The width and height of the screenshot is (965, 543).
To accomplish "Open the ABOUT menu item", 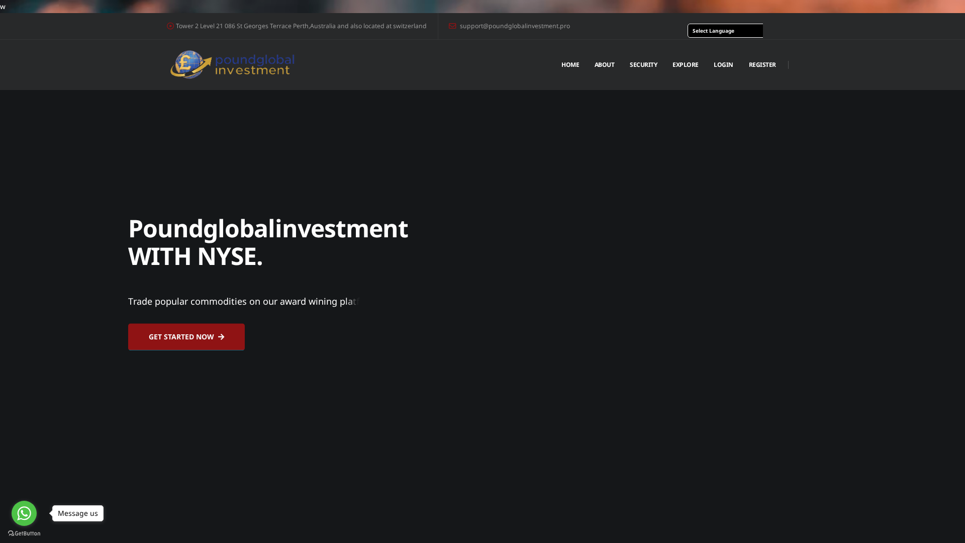I will (604, 65).
